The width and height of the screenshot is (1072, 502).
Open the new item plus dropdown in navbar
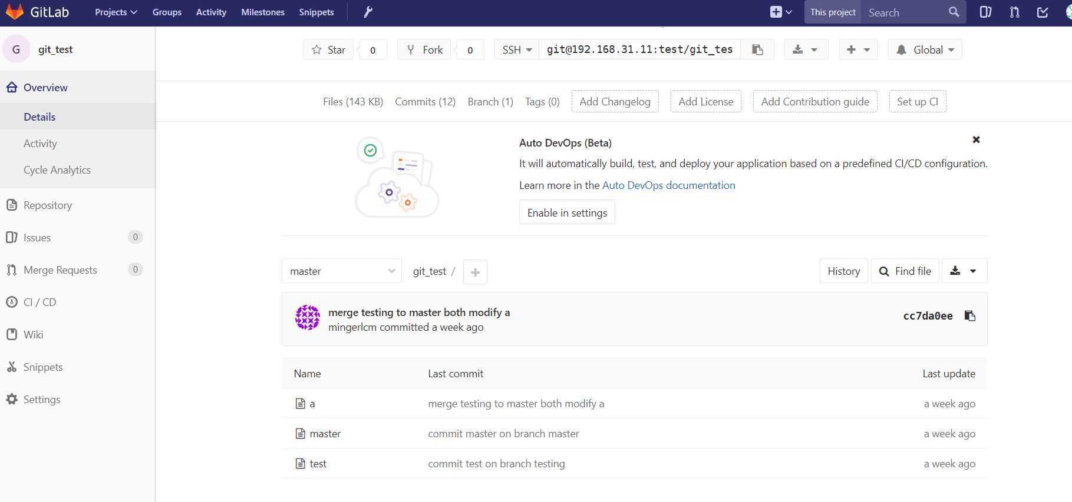pyautogui.click(x=781, y=12)
